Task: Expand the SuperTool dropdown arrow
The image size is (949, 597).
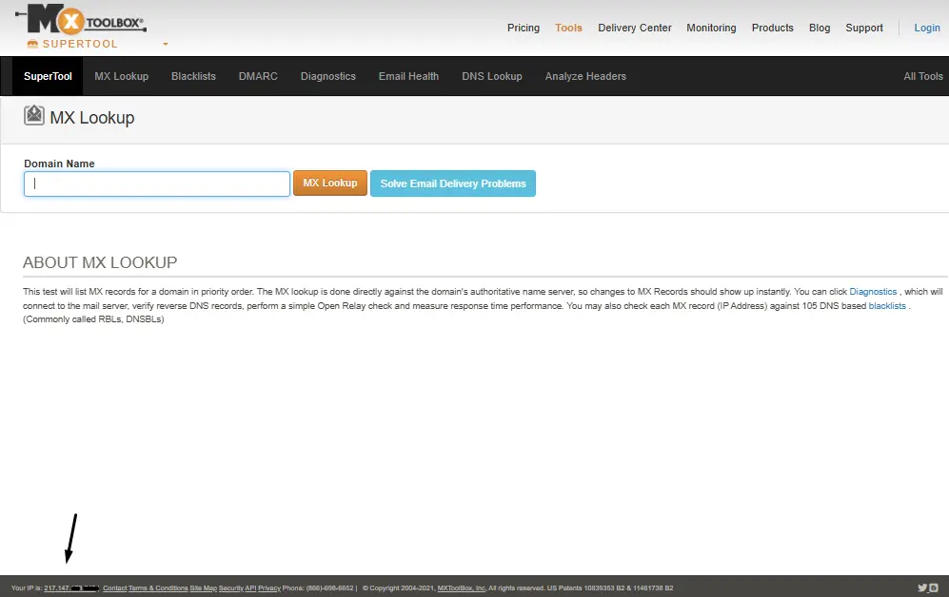Action: tap(166, 45)
